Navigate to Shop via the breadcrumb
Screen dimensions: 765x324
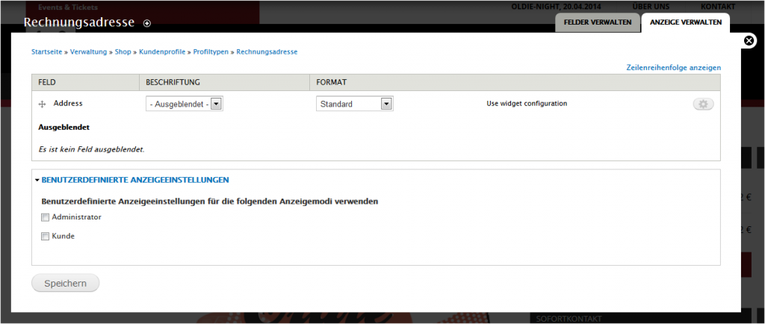(123, 52)
